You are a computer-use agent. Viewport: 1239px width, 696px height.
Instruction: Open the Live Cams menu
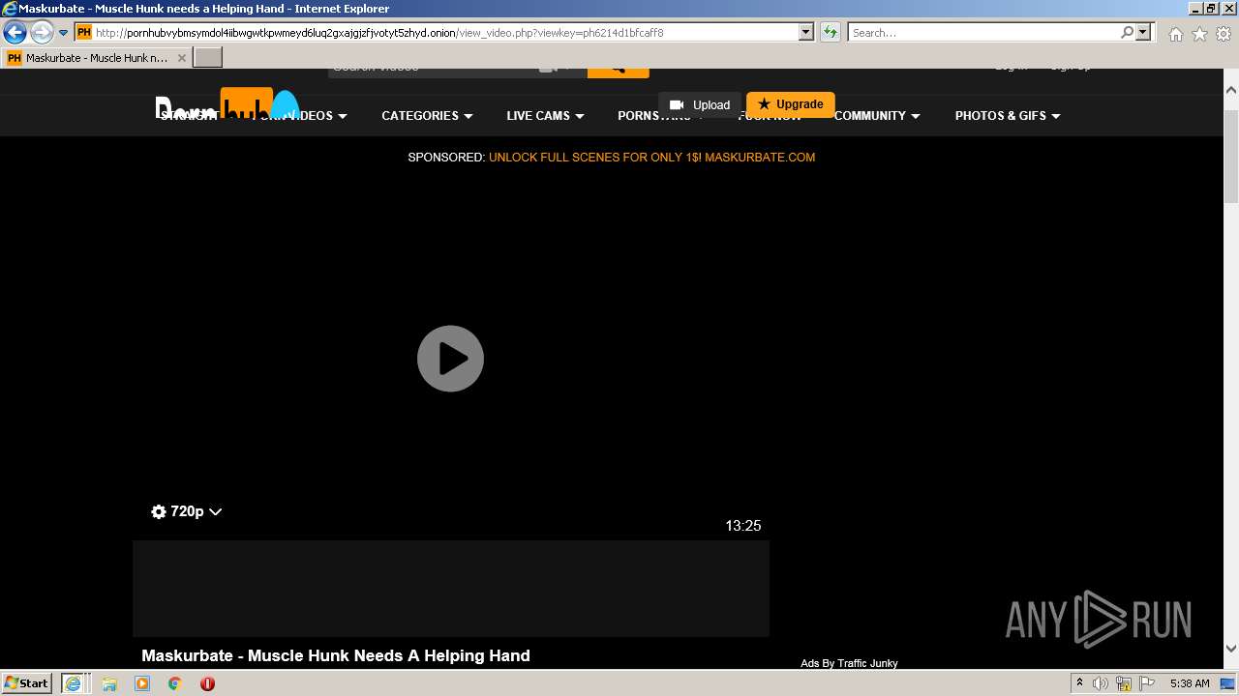coord(545,116)
